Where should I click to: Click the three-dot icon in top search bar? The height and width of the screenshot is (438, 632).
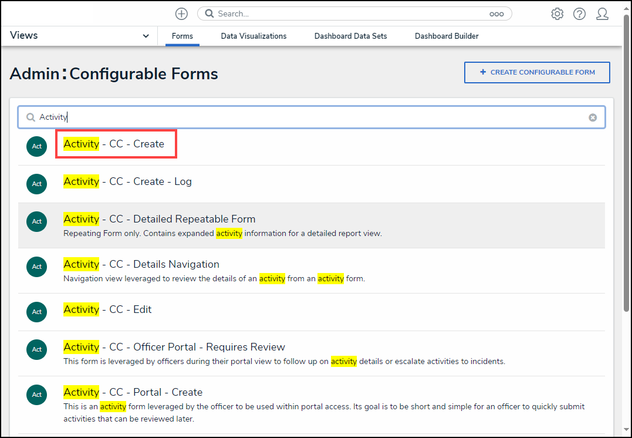point(496,14)
